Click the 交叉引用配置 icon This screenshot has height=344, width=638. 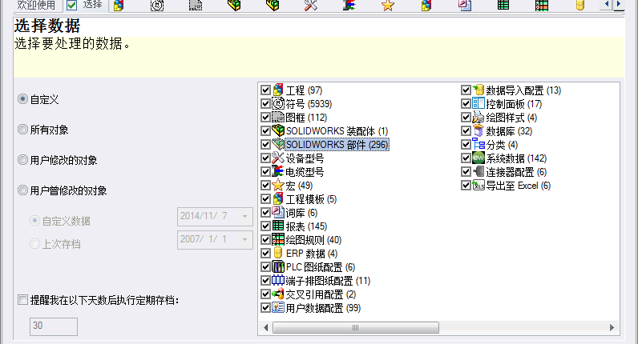point(278,294)
